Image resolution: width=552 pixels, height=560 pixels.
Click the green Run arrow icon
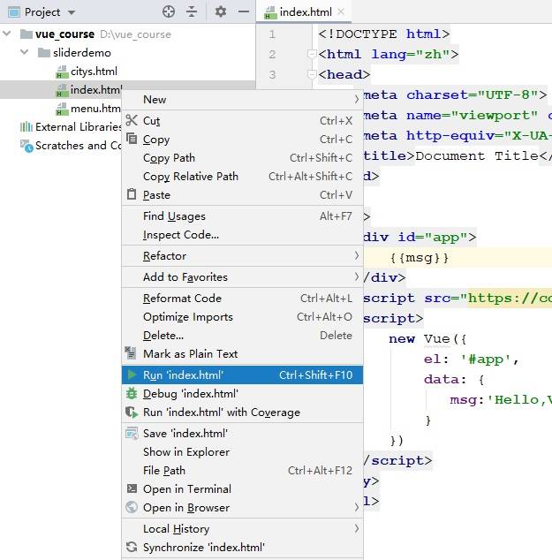[x=132, y=375]
